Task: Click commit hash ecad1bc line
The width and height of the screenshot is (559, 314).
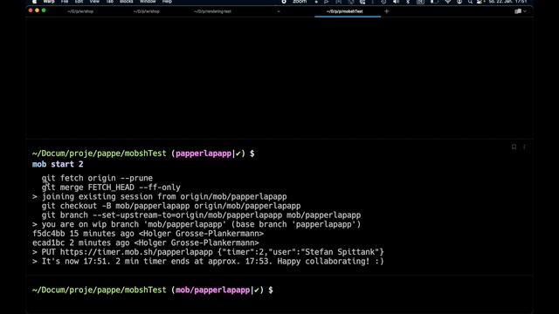Action: [x=146, y=242]
